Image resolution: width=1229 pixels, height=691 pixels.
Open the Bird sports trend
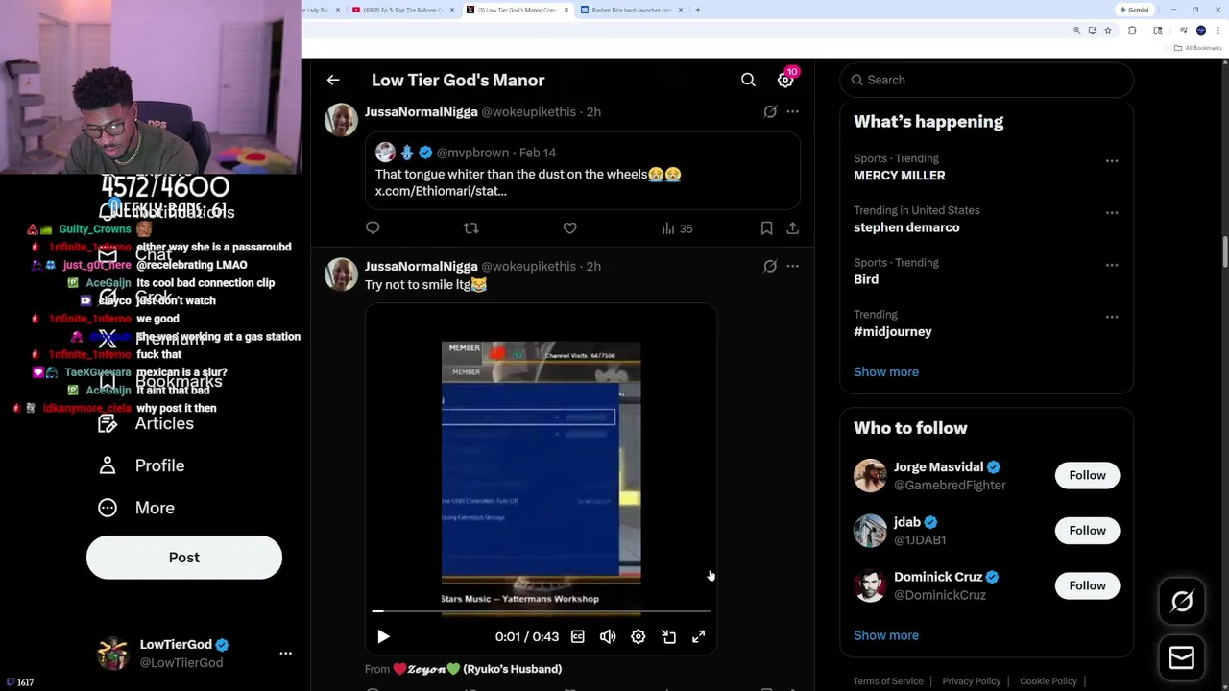click(866, 279)
